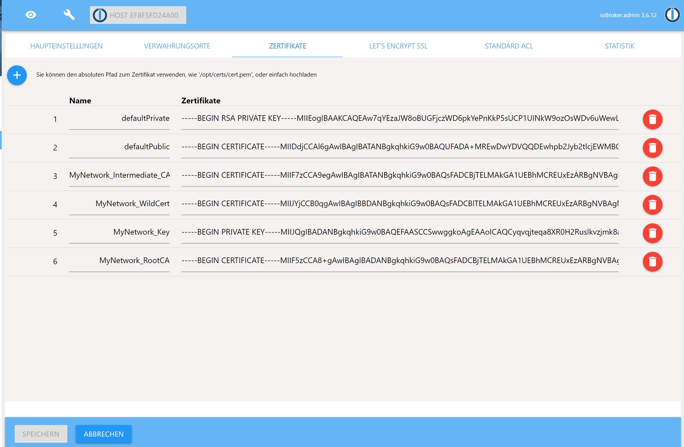Edit the MyNetwork_Key name field
The width and height of the screenshot is (684, 447).
click(119, 232)
